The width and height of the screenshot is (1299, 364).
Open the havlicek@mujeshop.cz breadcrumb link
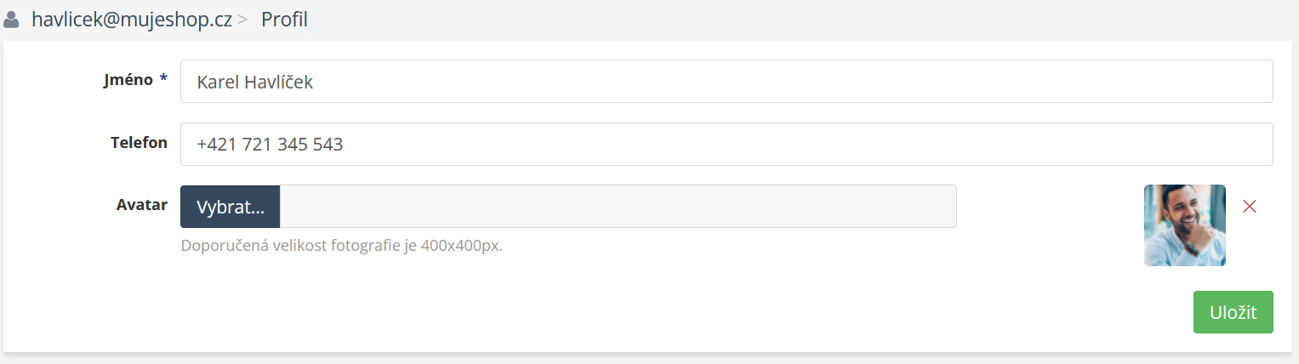(x=132, y=20)
